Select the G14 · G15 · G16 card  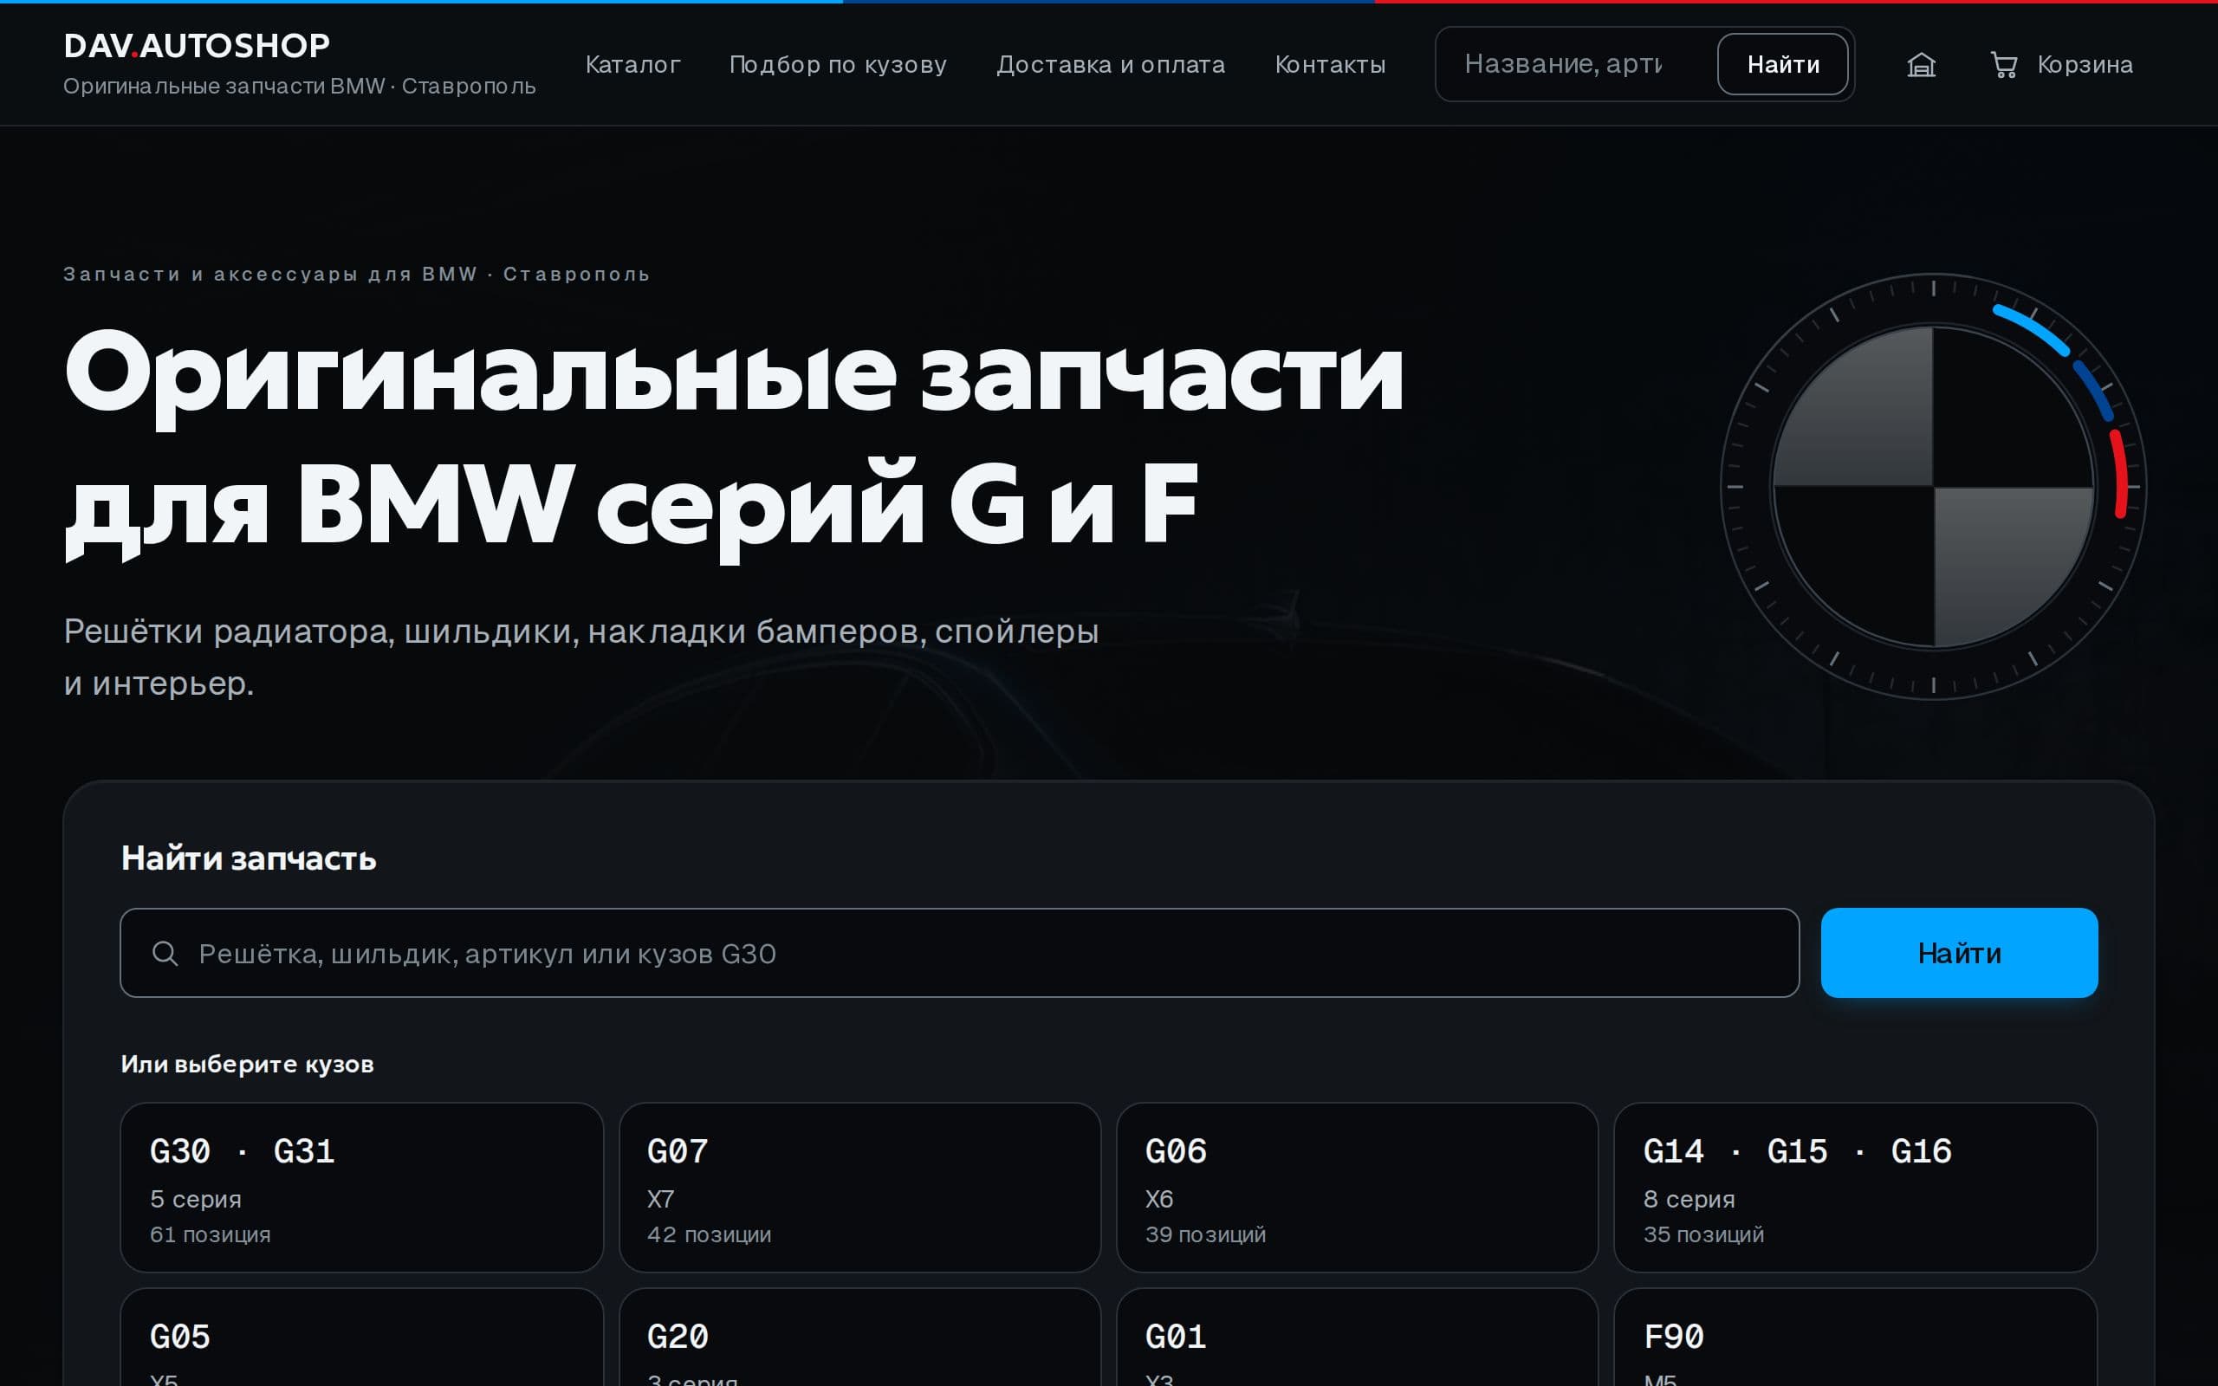pyautogui.click(x=1855, y=1187)
